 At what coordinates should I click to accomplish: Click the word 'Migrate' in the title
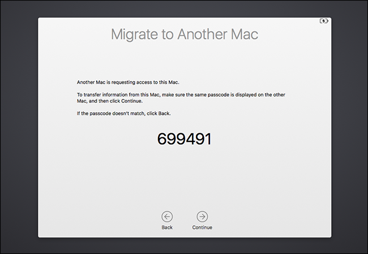pyautogui.click(x=134, y=35)
